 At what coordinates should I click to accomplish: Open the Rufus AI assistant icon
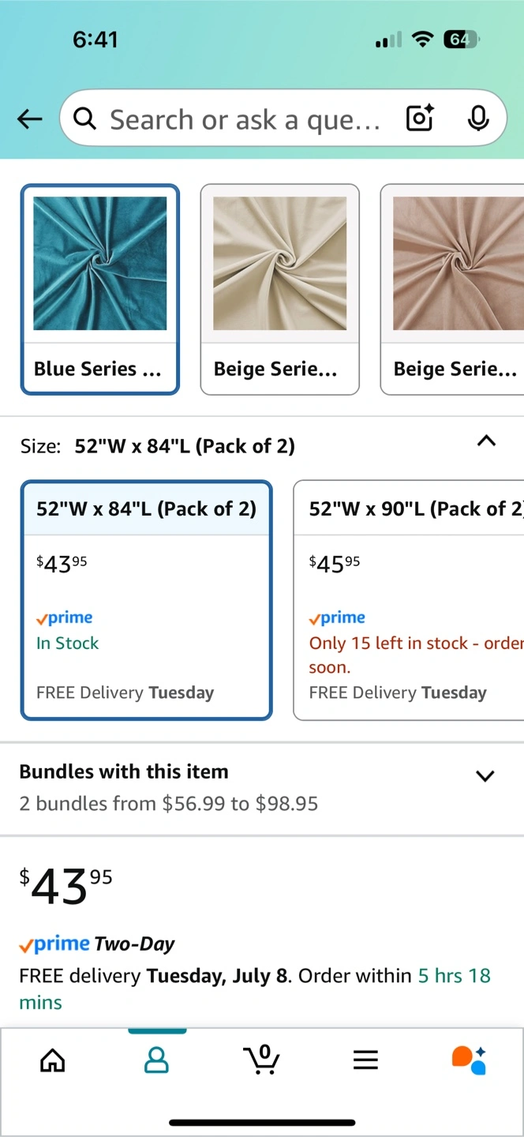click(x=469, y=1060)
